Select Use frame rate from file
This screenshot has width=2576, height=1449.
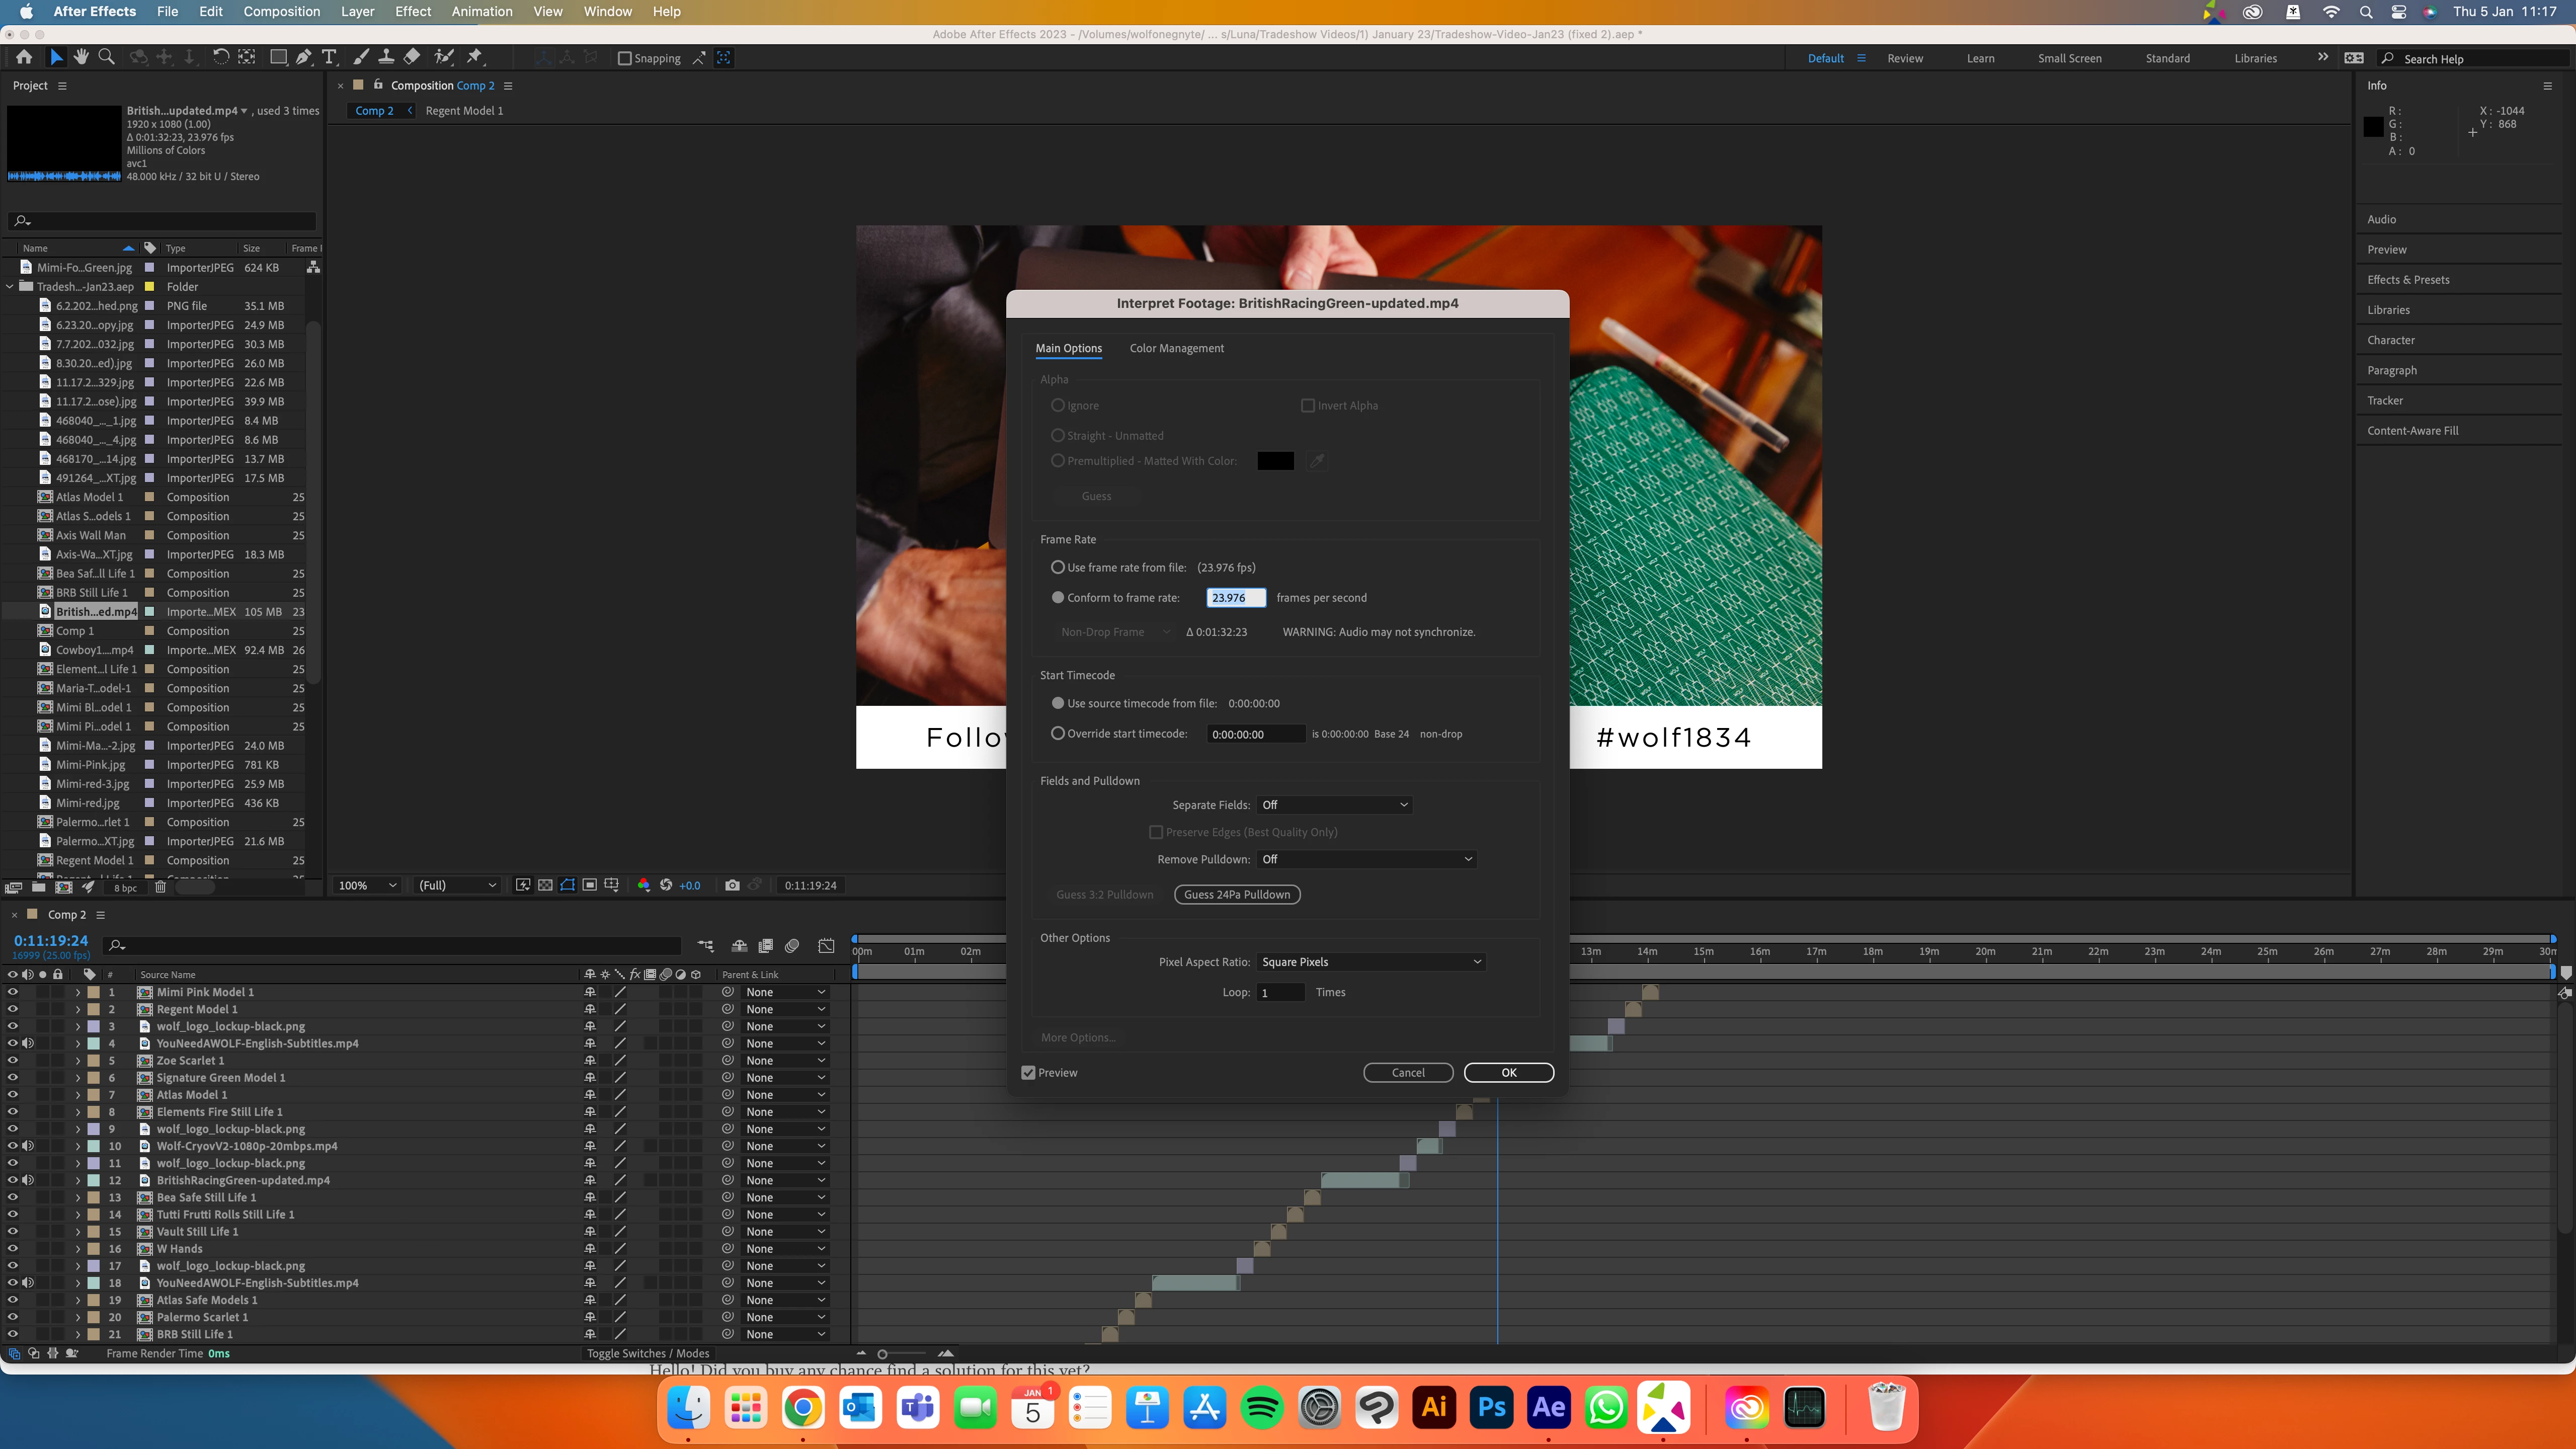1057,567
